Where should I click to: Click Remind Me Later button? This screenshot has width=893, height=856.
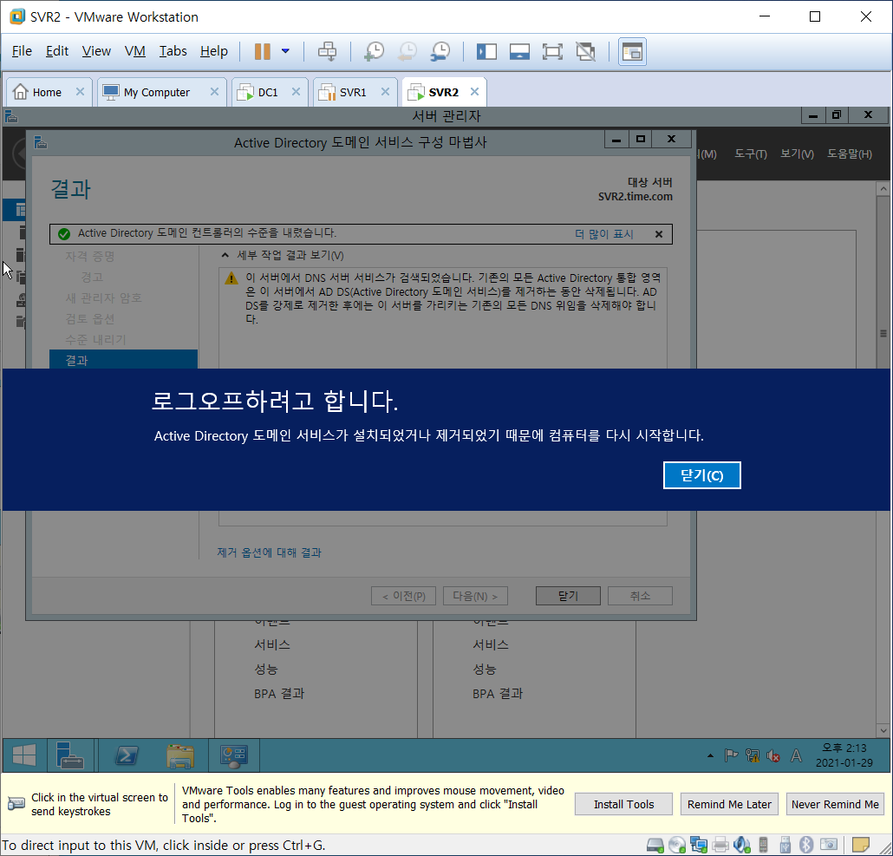(x=729, y=804)
